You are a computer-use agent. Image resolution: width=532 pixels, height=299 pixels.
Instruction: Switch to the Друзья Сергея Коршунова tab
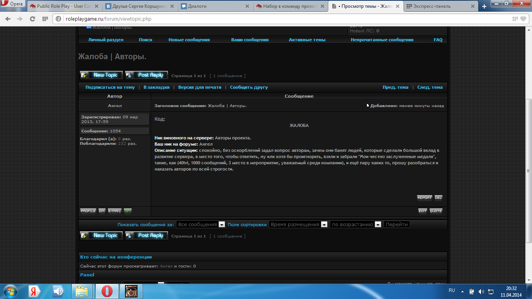tap(139, 6)
